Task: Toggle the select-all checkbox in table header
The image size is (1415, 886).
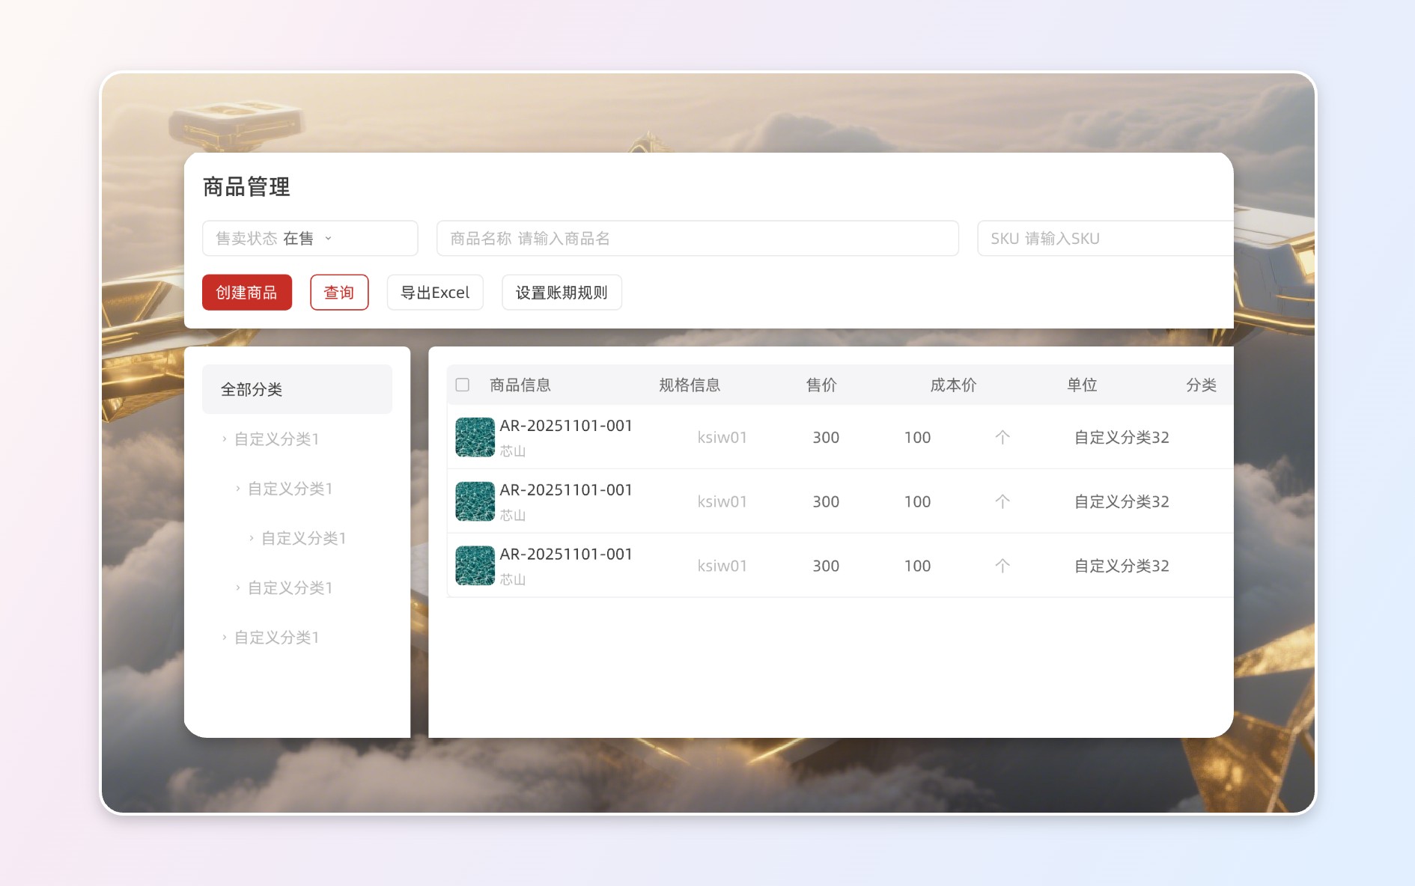Action: coord(463,385)
